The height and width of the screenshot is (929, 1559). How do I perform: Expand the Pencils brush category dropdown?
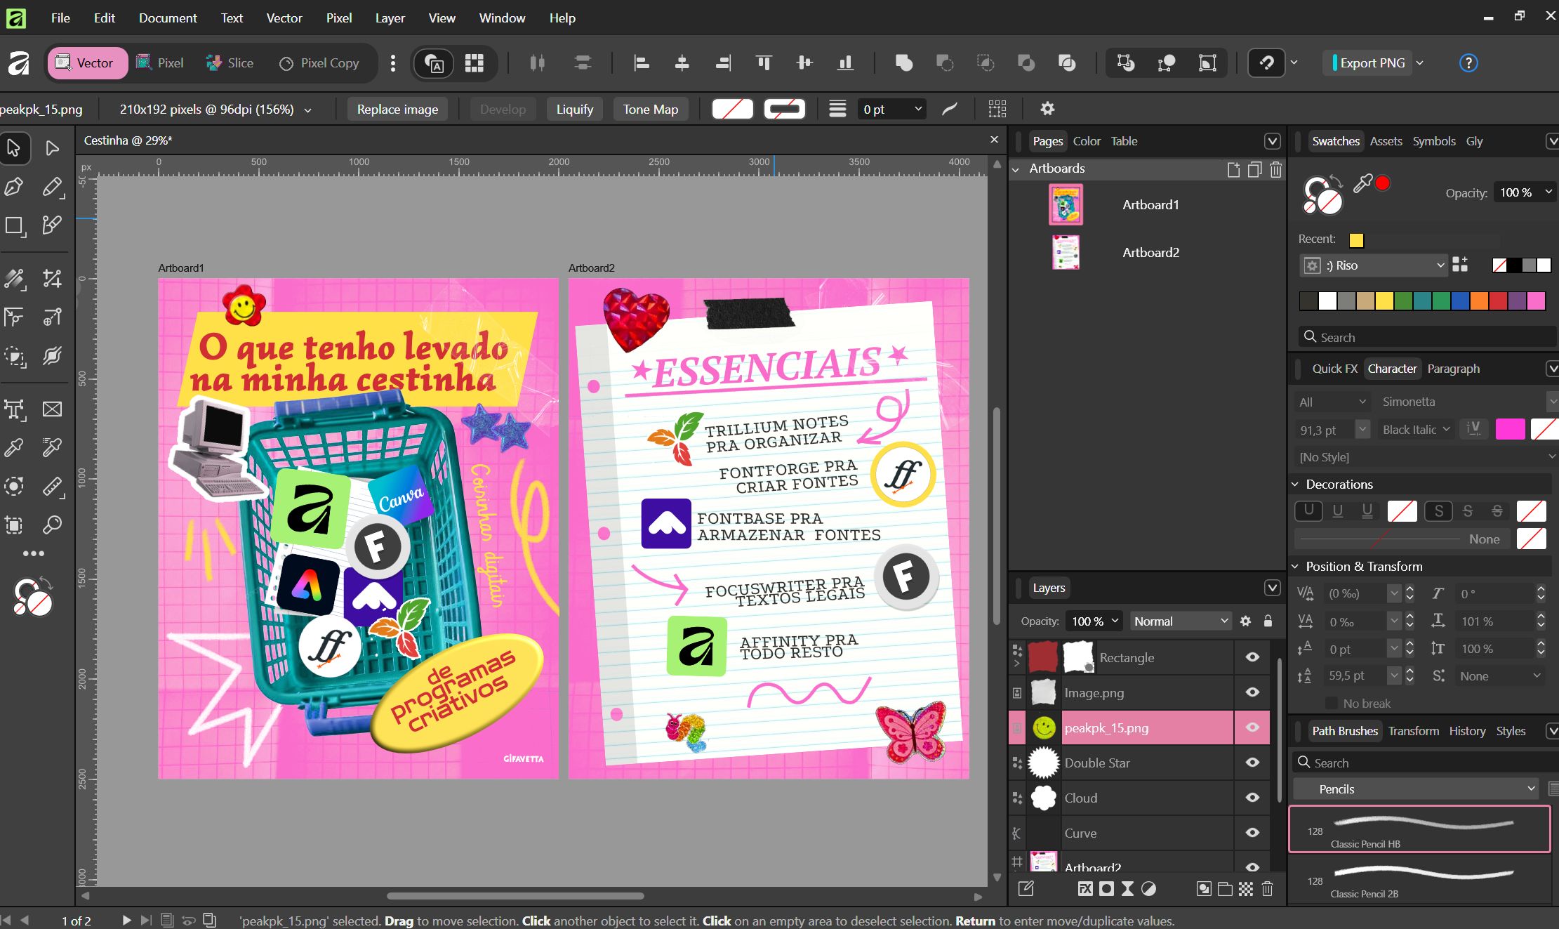[x=1415, y=789]
